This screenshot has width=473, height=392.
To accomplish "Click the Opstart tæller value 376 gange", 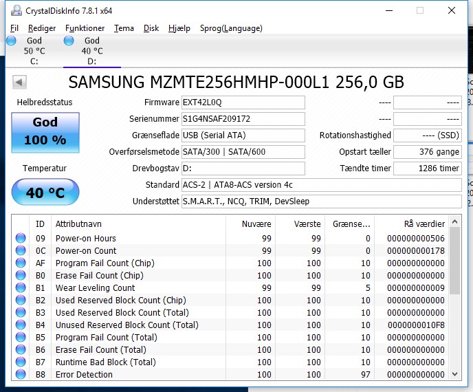I will (428, 152).
